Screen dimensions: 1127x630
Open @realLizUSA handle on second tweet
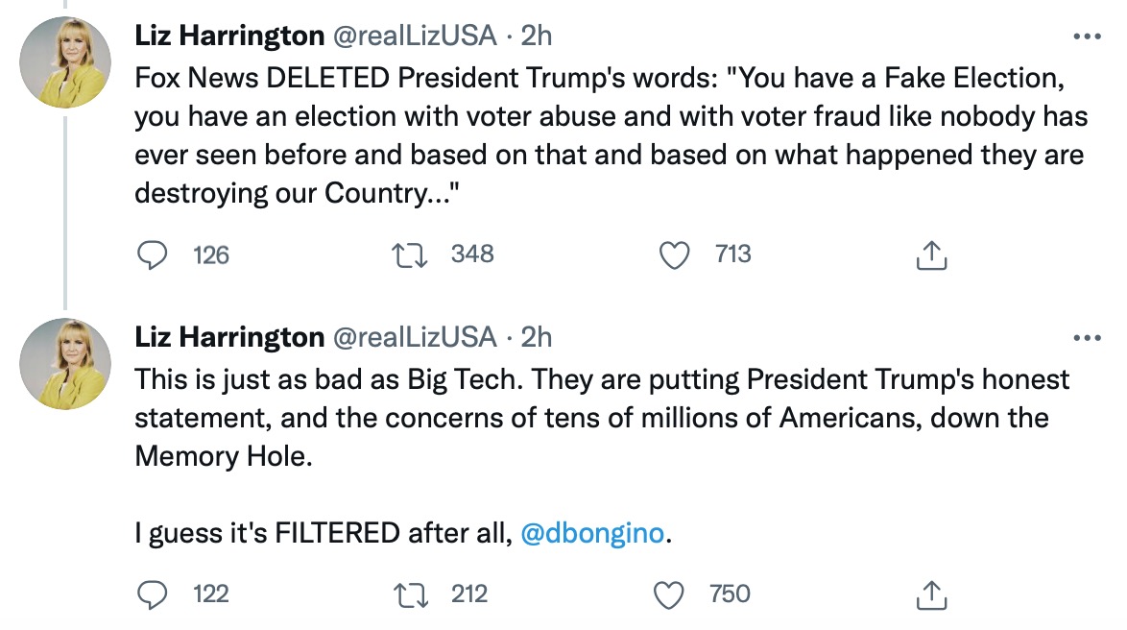point(415,336)
